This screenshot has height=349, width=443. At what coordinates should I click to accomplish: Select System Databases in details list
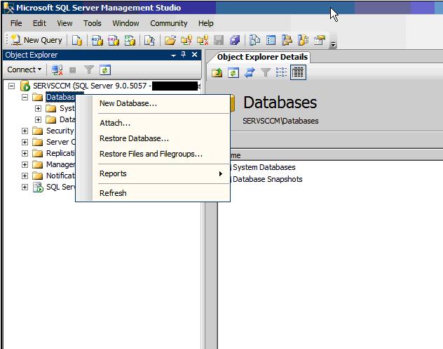click(x=264, y=167)
